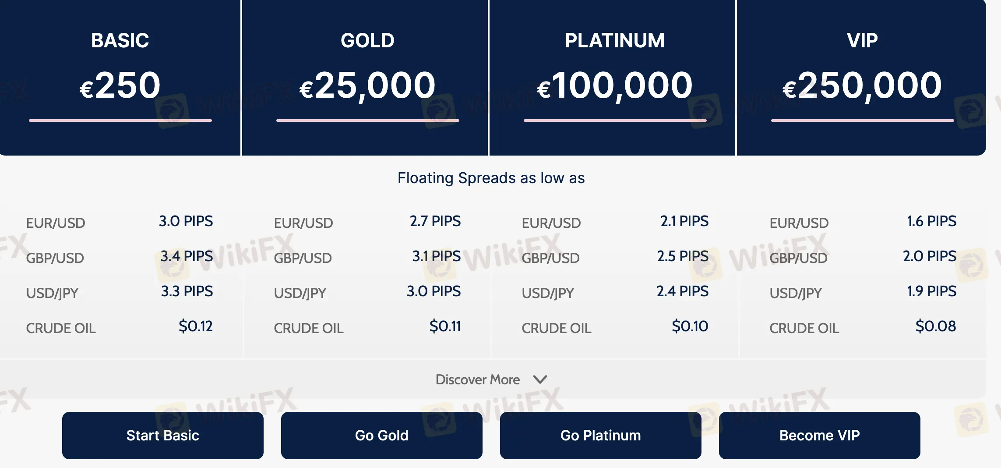
Task: Click the Start Basic button
Action: click(x=163, y=436)
